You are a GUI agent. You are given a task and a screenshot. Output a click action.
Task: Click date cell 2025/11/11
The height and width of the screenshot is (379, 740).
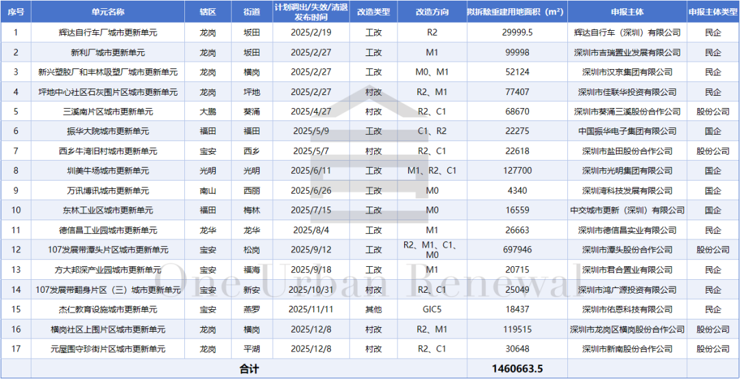[312, 310]
